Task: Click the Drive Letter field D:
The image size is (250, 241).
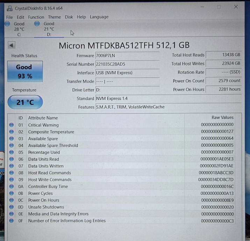Action: coord(127,90)
